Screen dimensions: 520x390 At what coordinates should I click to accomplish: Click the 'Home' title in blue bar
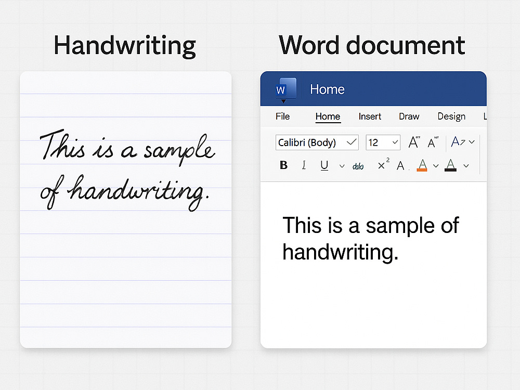[327, 89]
